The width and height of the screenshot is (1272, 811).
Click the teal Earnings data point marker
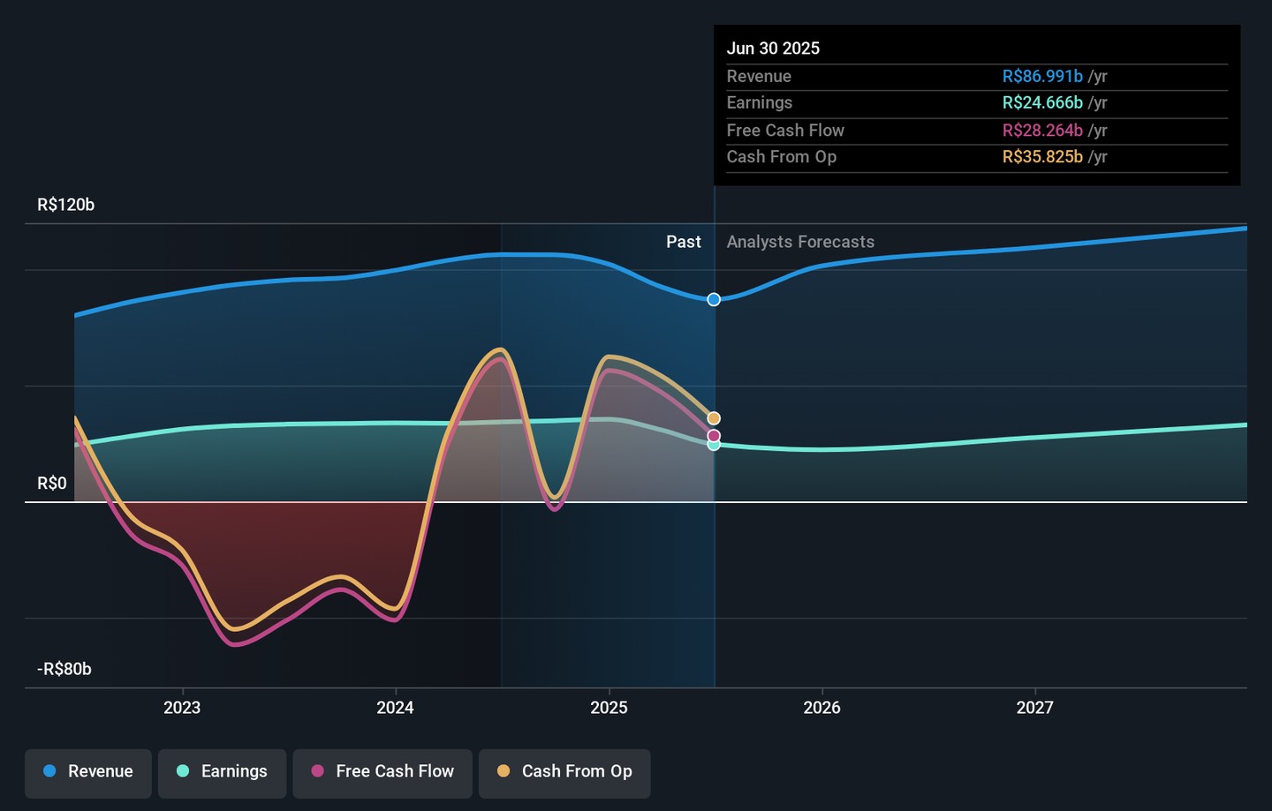coord(714,445)
